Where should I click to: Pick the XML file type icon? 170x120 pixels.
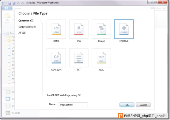coord(101,58)
